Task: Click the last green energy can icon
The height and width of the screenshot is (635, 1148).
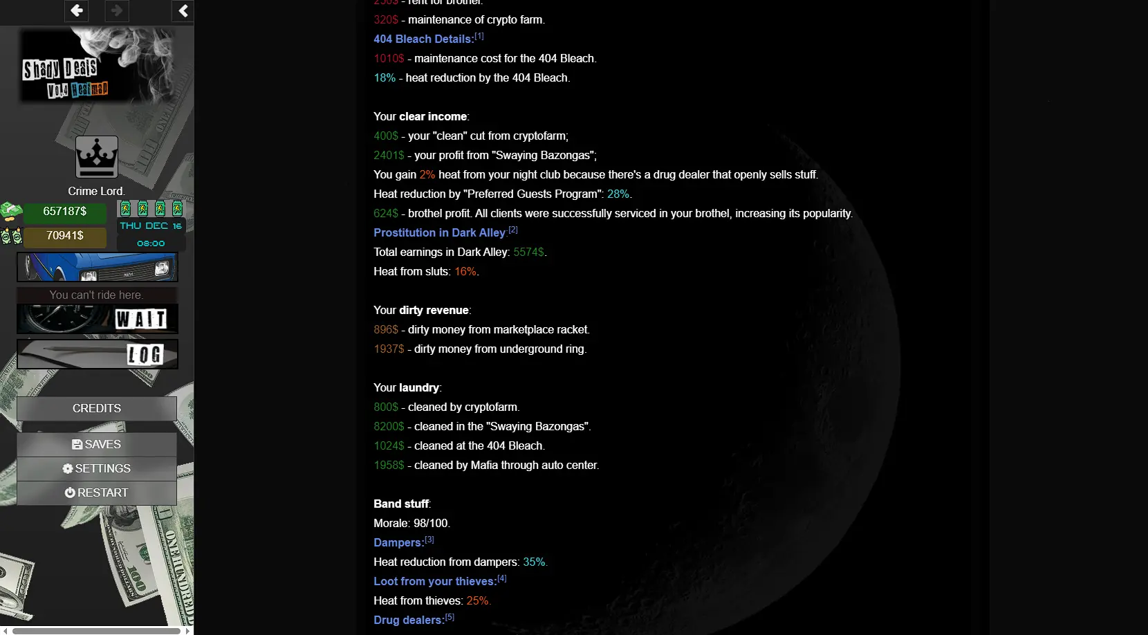Action: click(177, 208)
